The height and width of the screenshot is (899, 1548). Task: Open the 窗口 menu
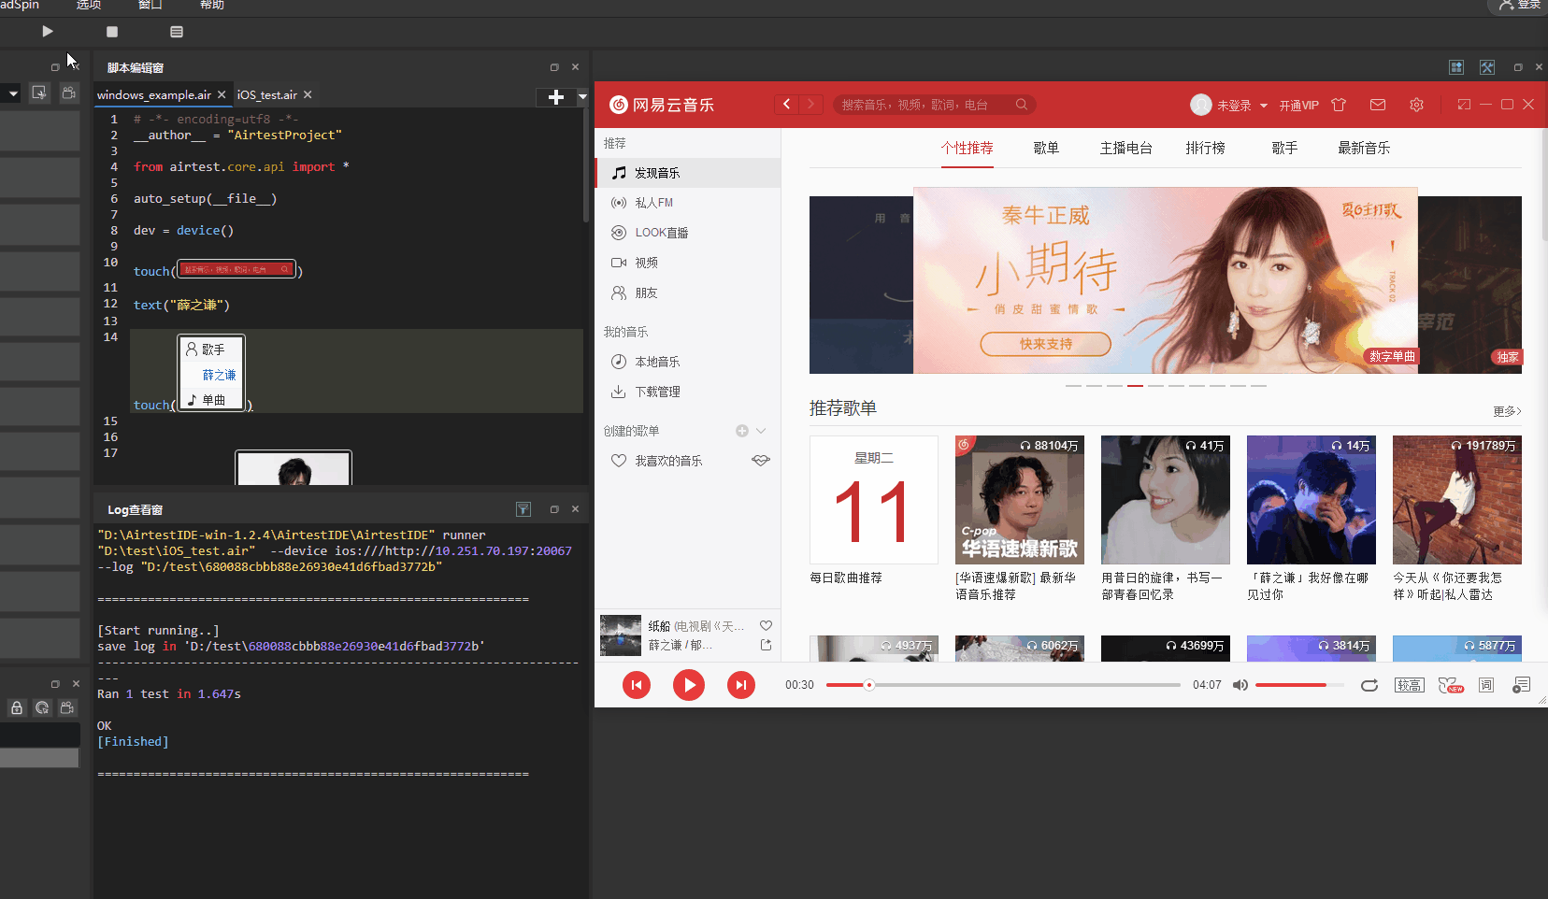coord(150,5)
